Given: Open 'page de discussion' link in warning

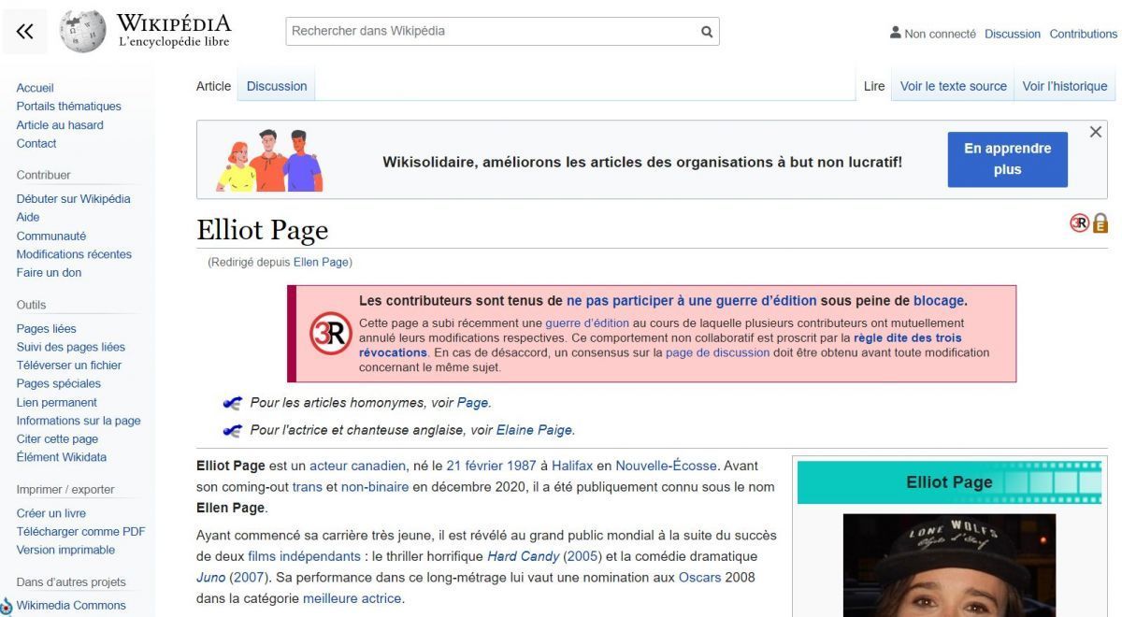Looking at the screenshot, I should (716, 352).
